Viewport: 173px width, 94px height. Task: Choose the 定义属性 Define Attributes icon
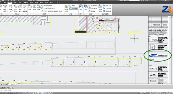click(x=16, y=8)
